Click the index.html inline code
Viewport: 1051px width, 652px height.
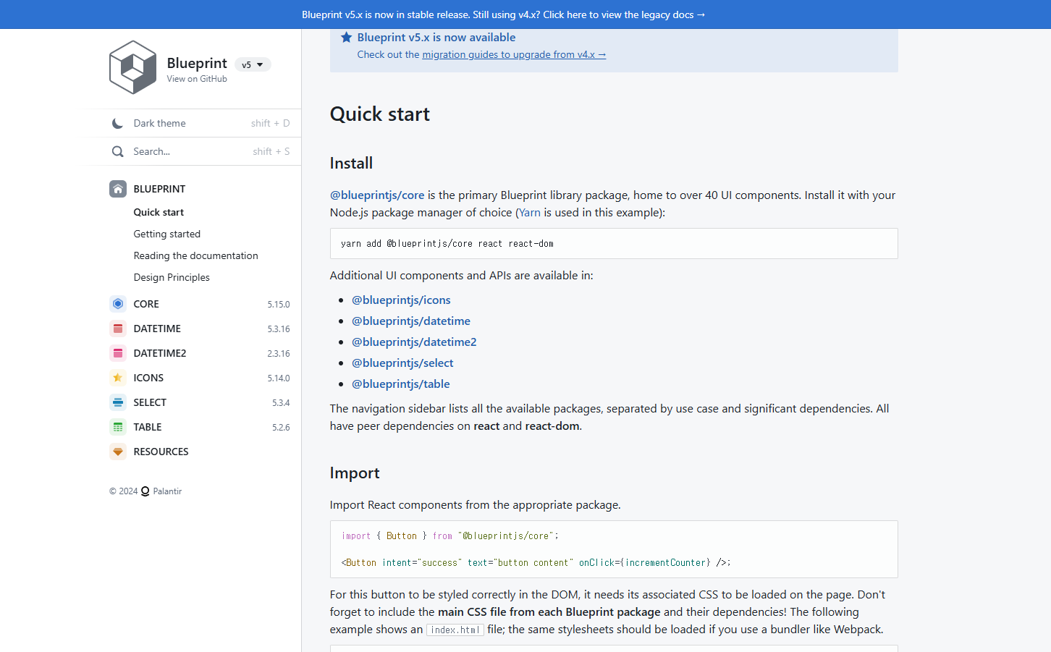tap(455, 630)
